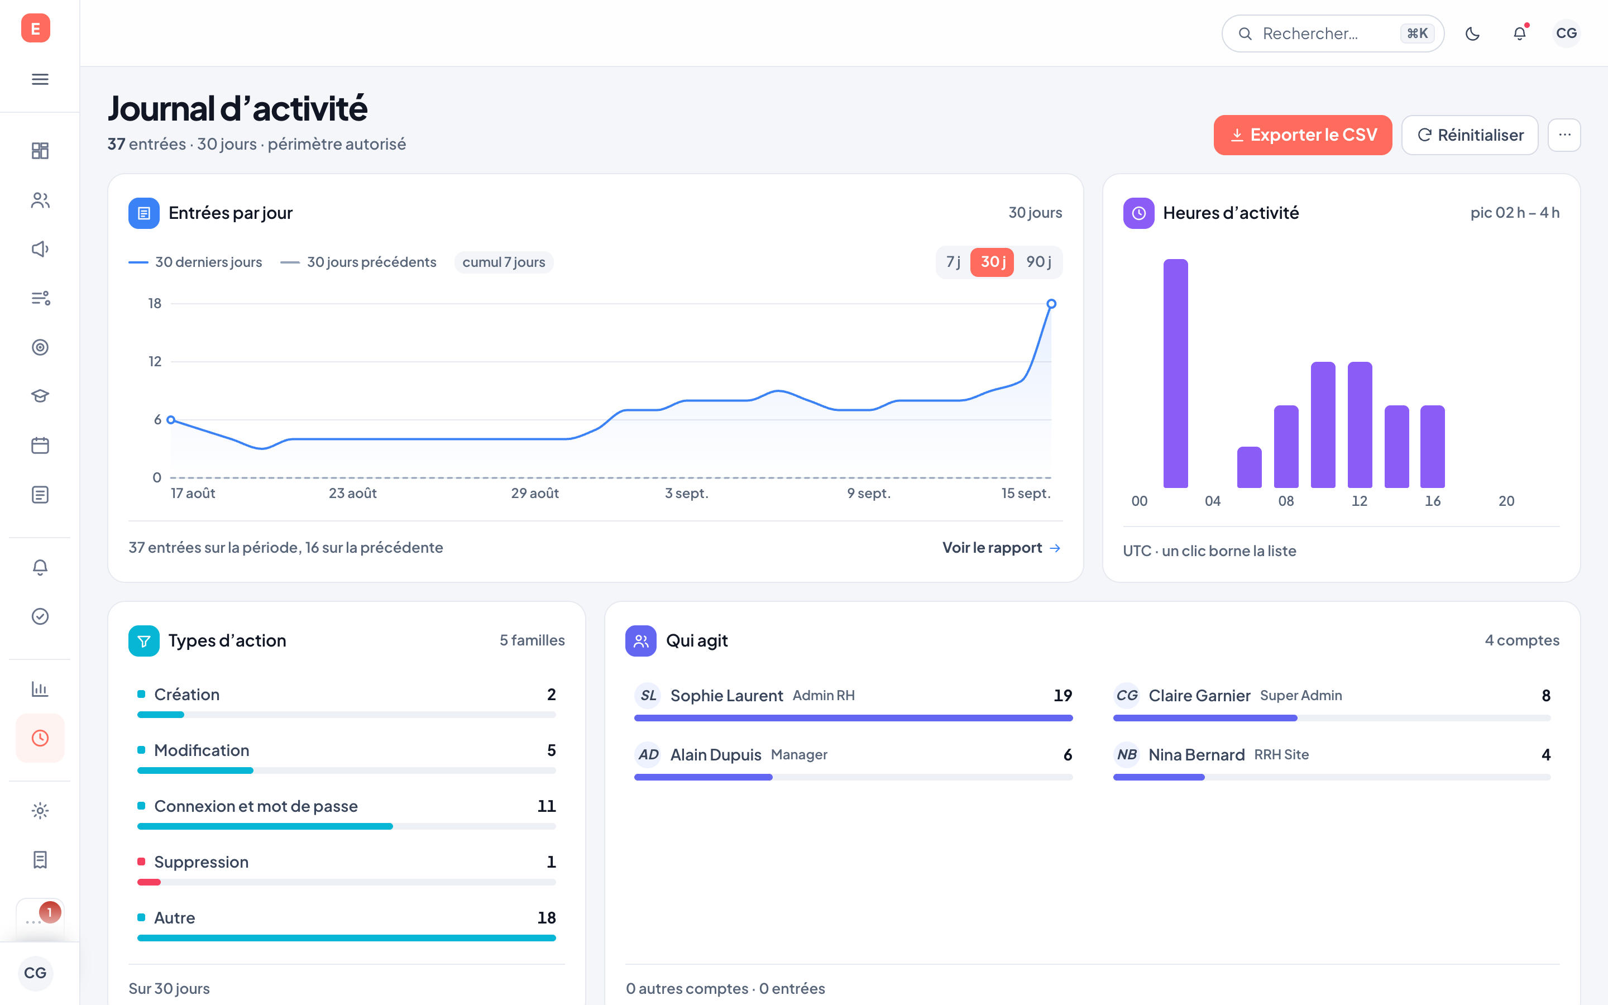Open the target icon in sidebar
The image size is (1608, 1005).
tap(40, 347)
